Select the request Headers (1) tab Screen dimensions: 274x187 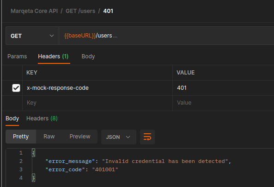point(53,56)
